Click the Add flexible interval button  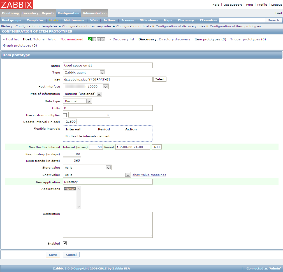(x=157, y=147)
